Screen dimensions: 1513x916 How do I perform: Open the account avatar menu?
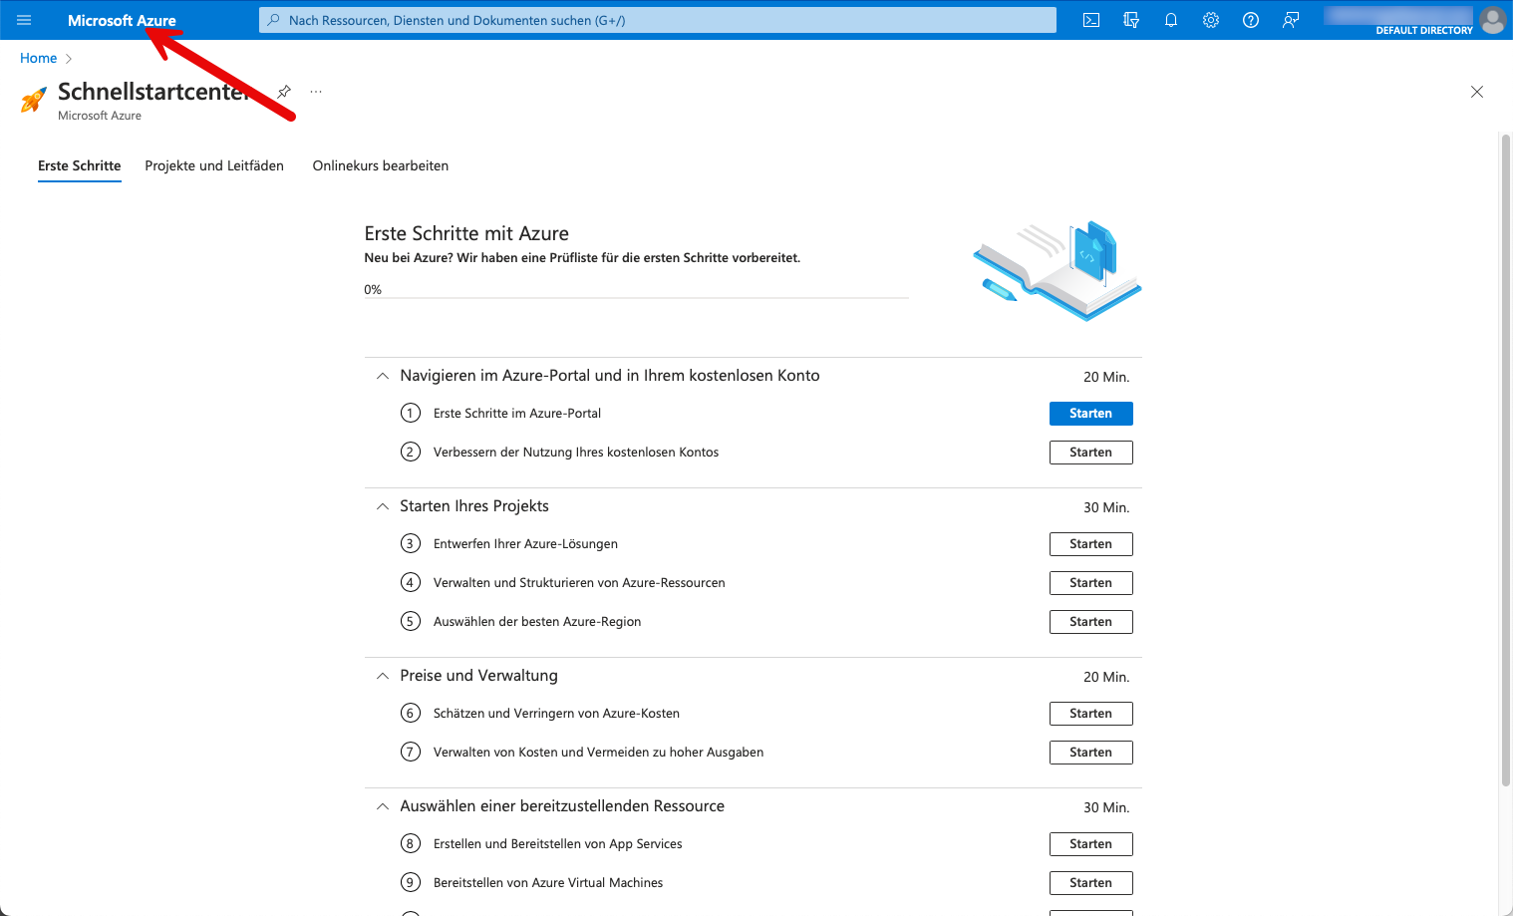[x=1492, y=20]
